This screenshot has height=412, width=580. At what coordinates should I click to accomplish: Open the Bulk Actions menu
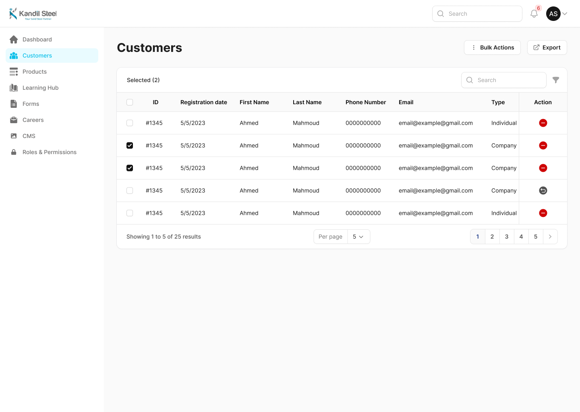click(x=492, y=47)
